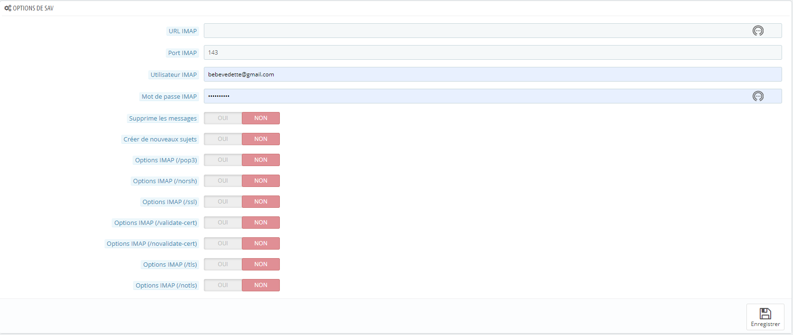The width and height of the screenshot is (793, 335).
Task: Enable OUI for Créer de nouveaux sujets
Action: (x=223, y=139)
